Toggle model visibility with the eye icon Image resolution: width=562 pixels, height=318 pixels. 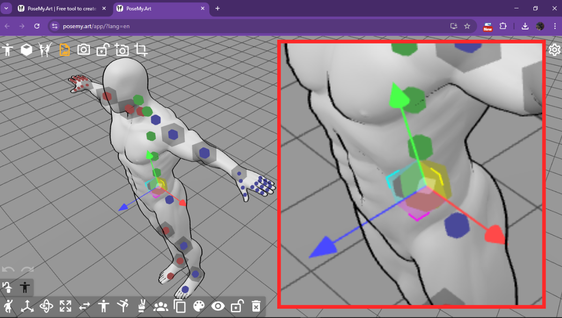(218, 306)
